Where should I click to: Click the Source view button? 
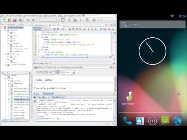point(37,29)
